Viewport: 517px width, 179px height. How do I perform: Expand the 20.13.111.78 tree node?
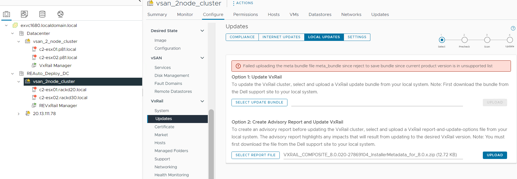click(19, 114)
